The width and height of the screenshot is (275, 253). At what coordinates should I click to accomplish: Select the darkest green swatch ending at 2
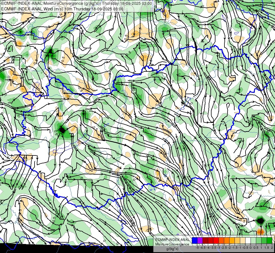point(269,240)
